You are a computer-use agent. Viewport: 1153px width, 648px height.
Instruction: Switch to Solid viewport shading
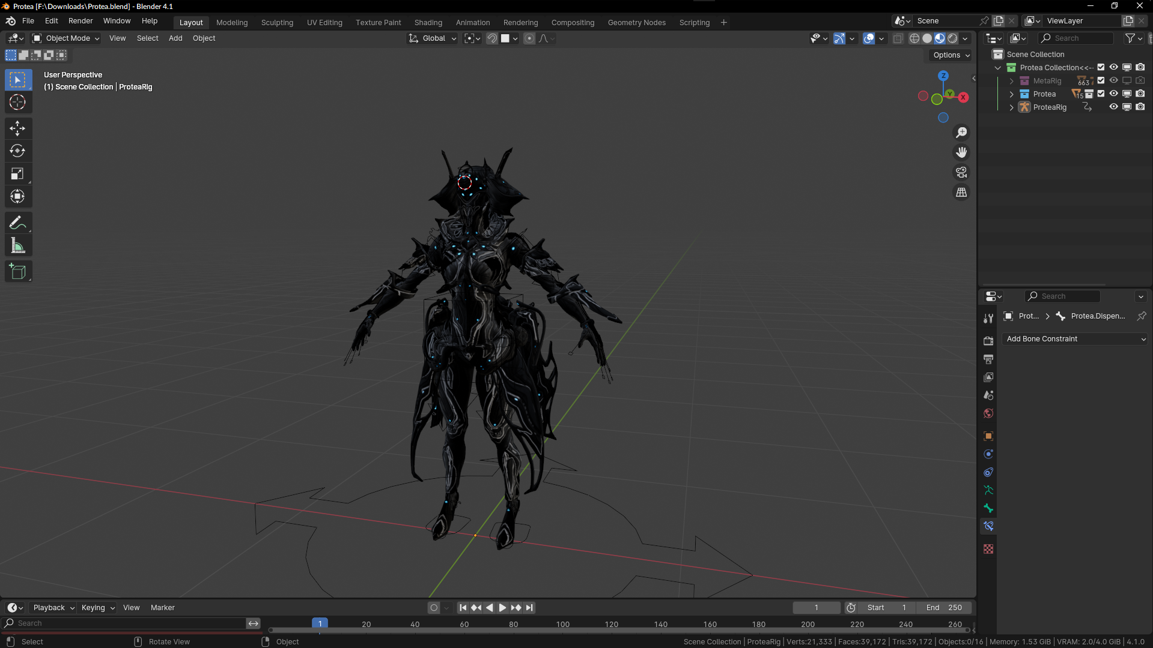[927, 38]
